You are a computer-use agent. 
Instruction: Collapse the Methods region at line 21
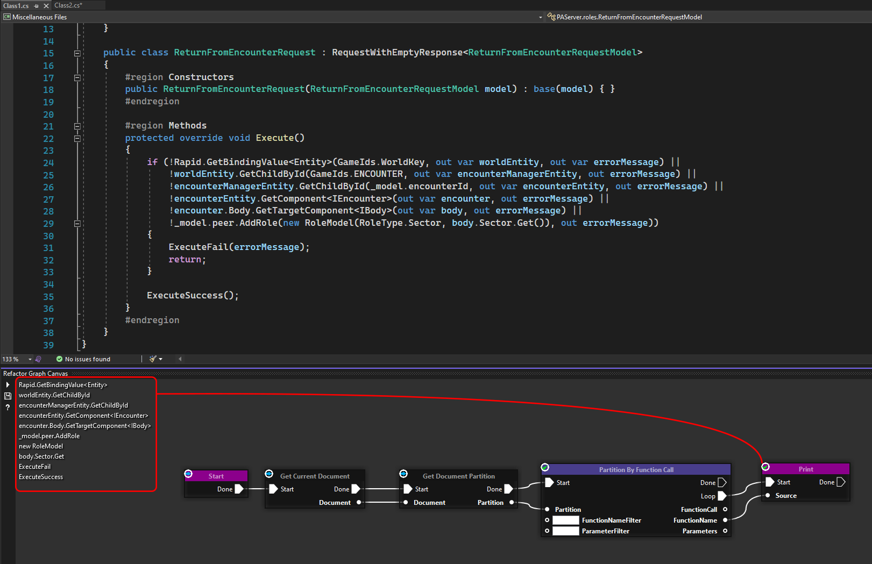(77, 126)
